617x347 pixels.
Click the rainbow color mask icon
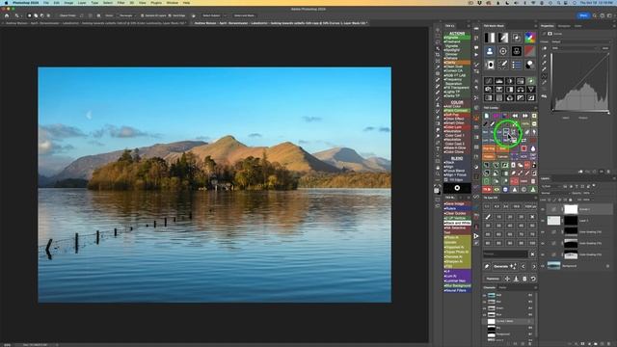coord(530,38)
